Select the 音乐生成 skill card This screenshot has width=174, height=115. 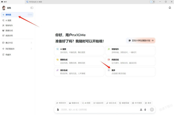click(79, 72)
